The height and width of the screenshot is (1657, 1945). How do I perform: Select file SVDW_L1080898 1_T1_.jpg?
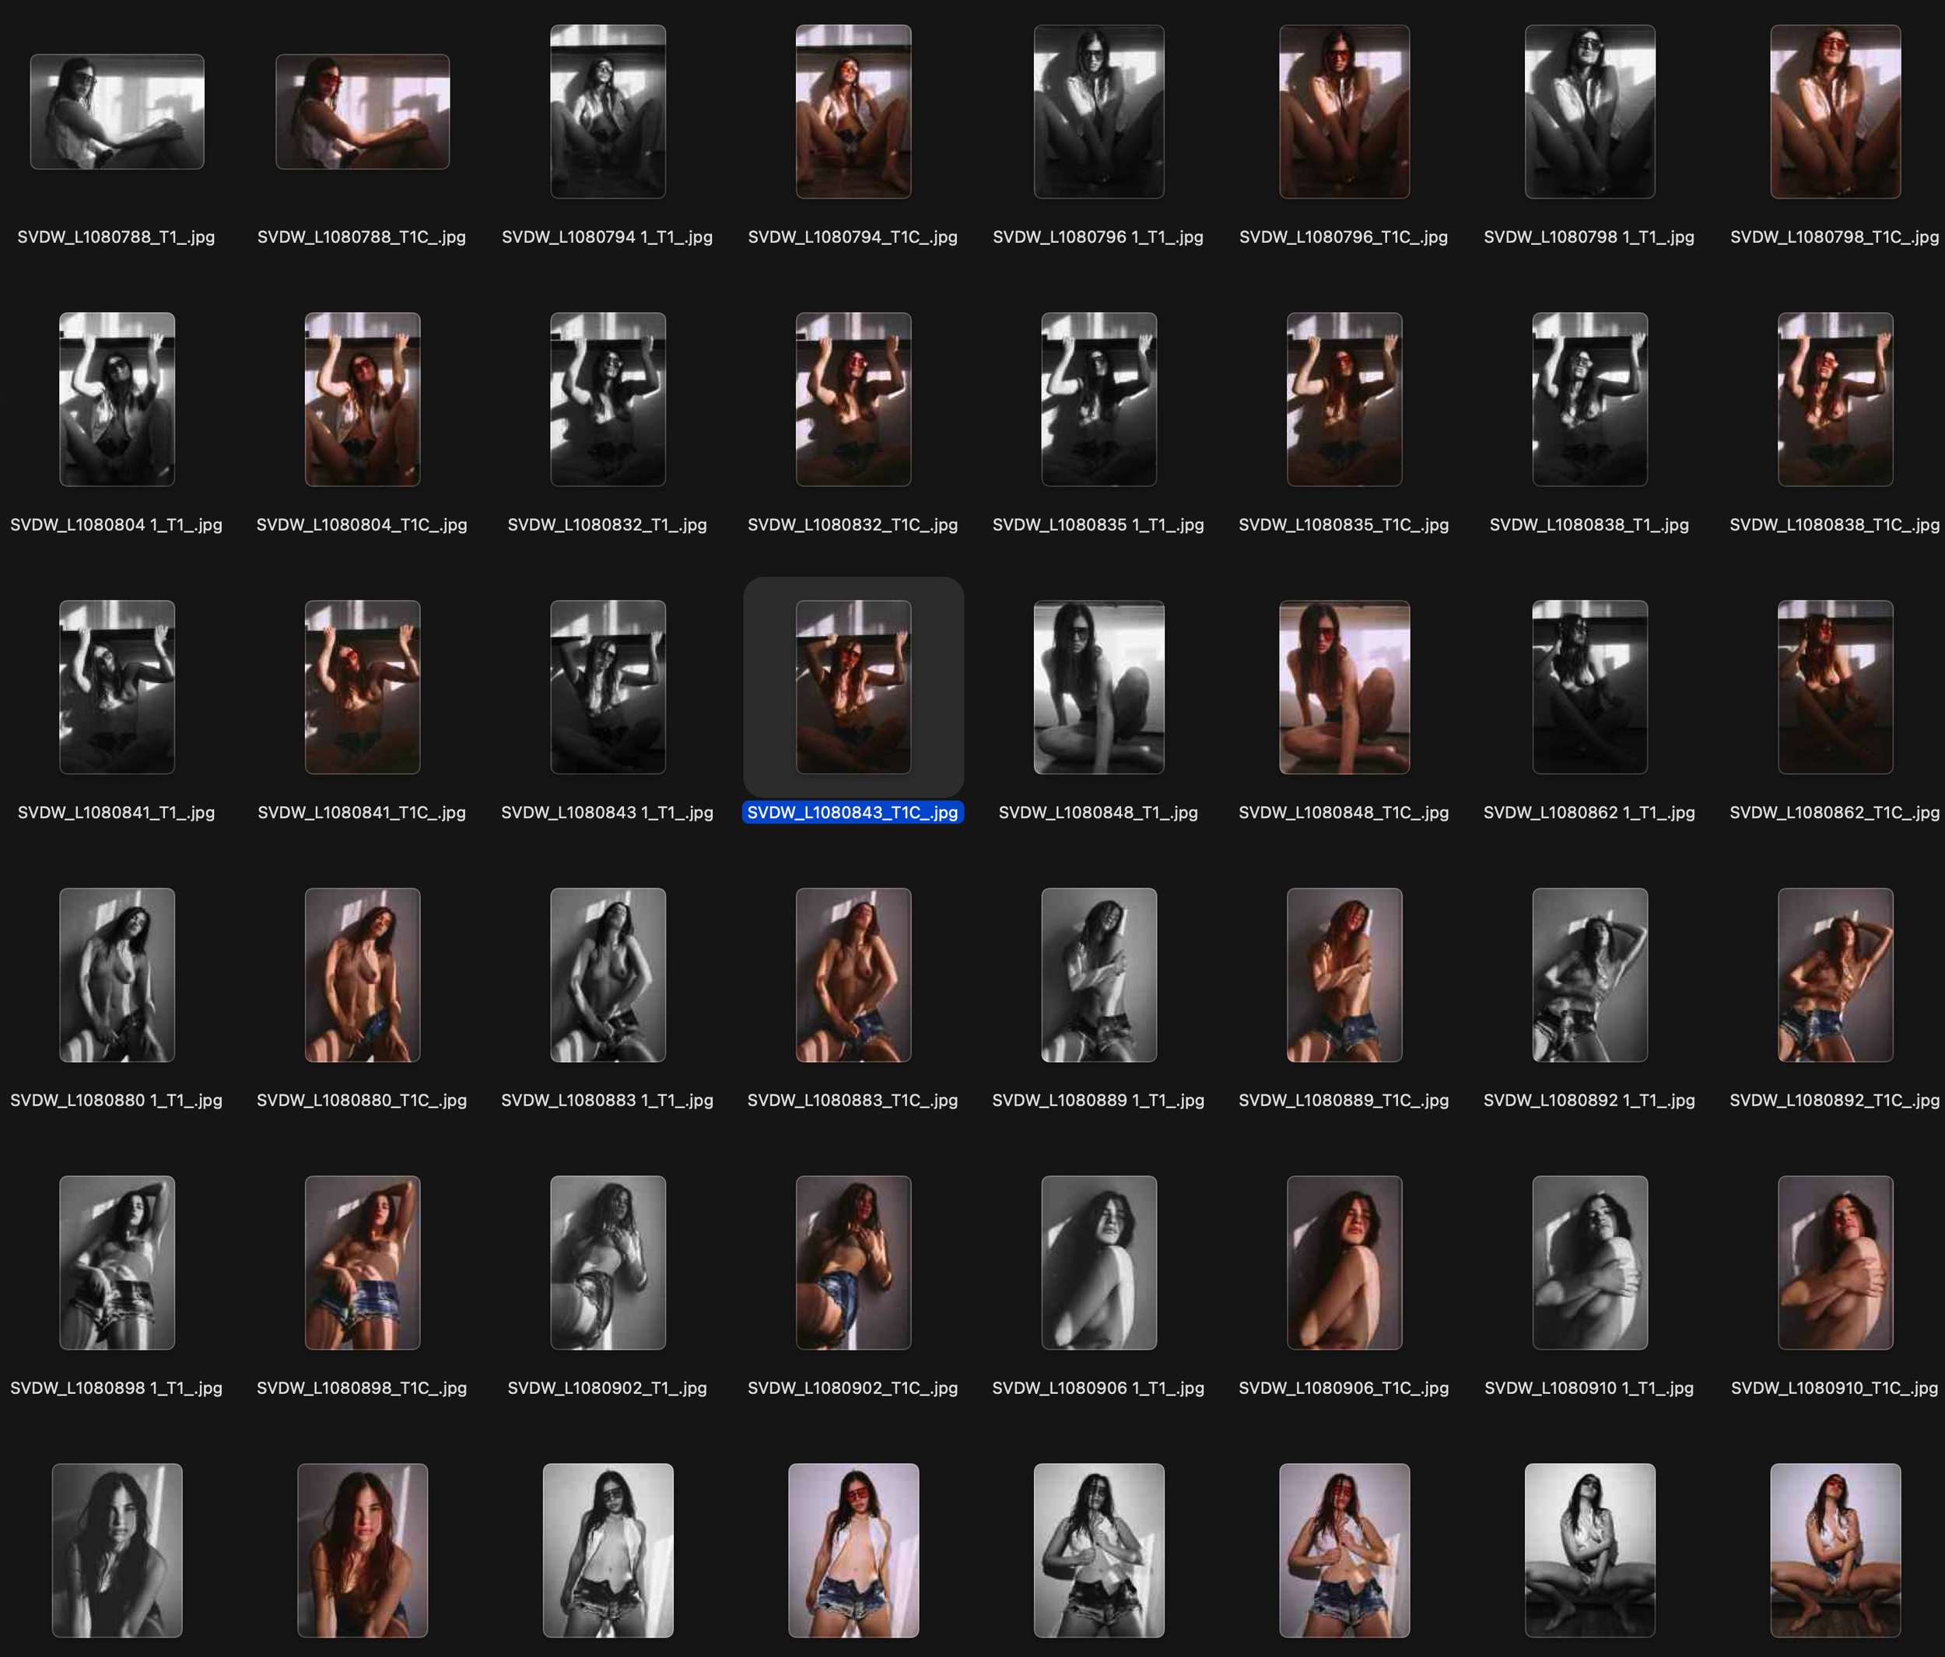coord(117,1263)
